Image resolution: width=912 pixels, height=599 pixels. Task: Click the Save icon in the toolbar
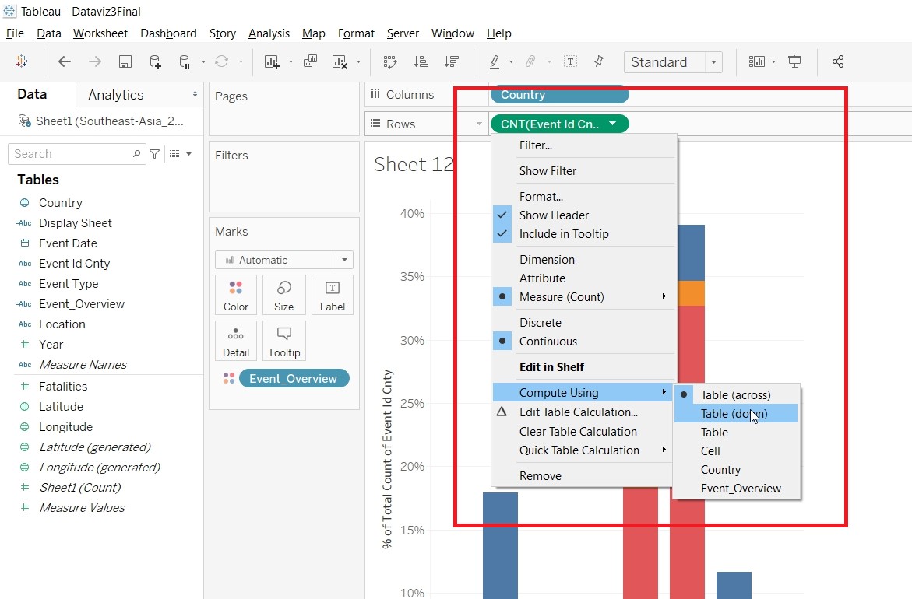(x=125, y=62)
